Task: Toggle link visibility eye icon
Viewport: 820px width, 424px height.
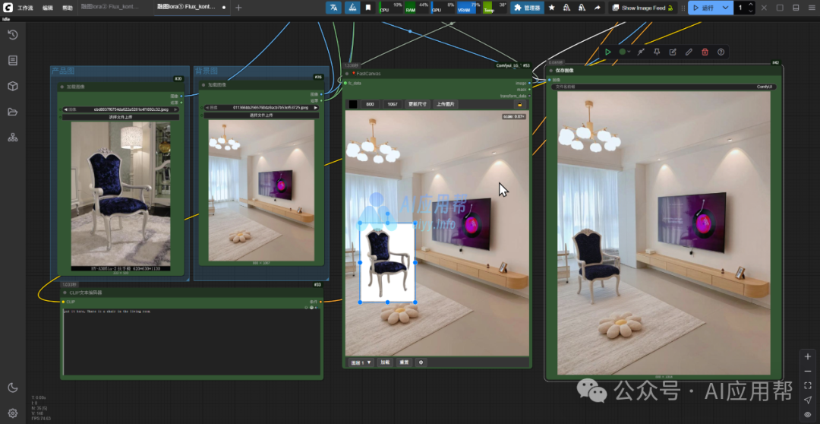Action: 807,415
